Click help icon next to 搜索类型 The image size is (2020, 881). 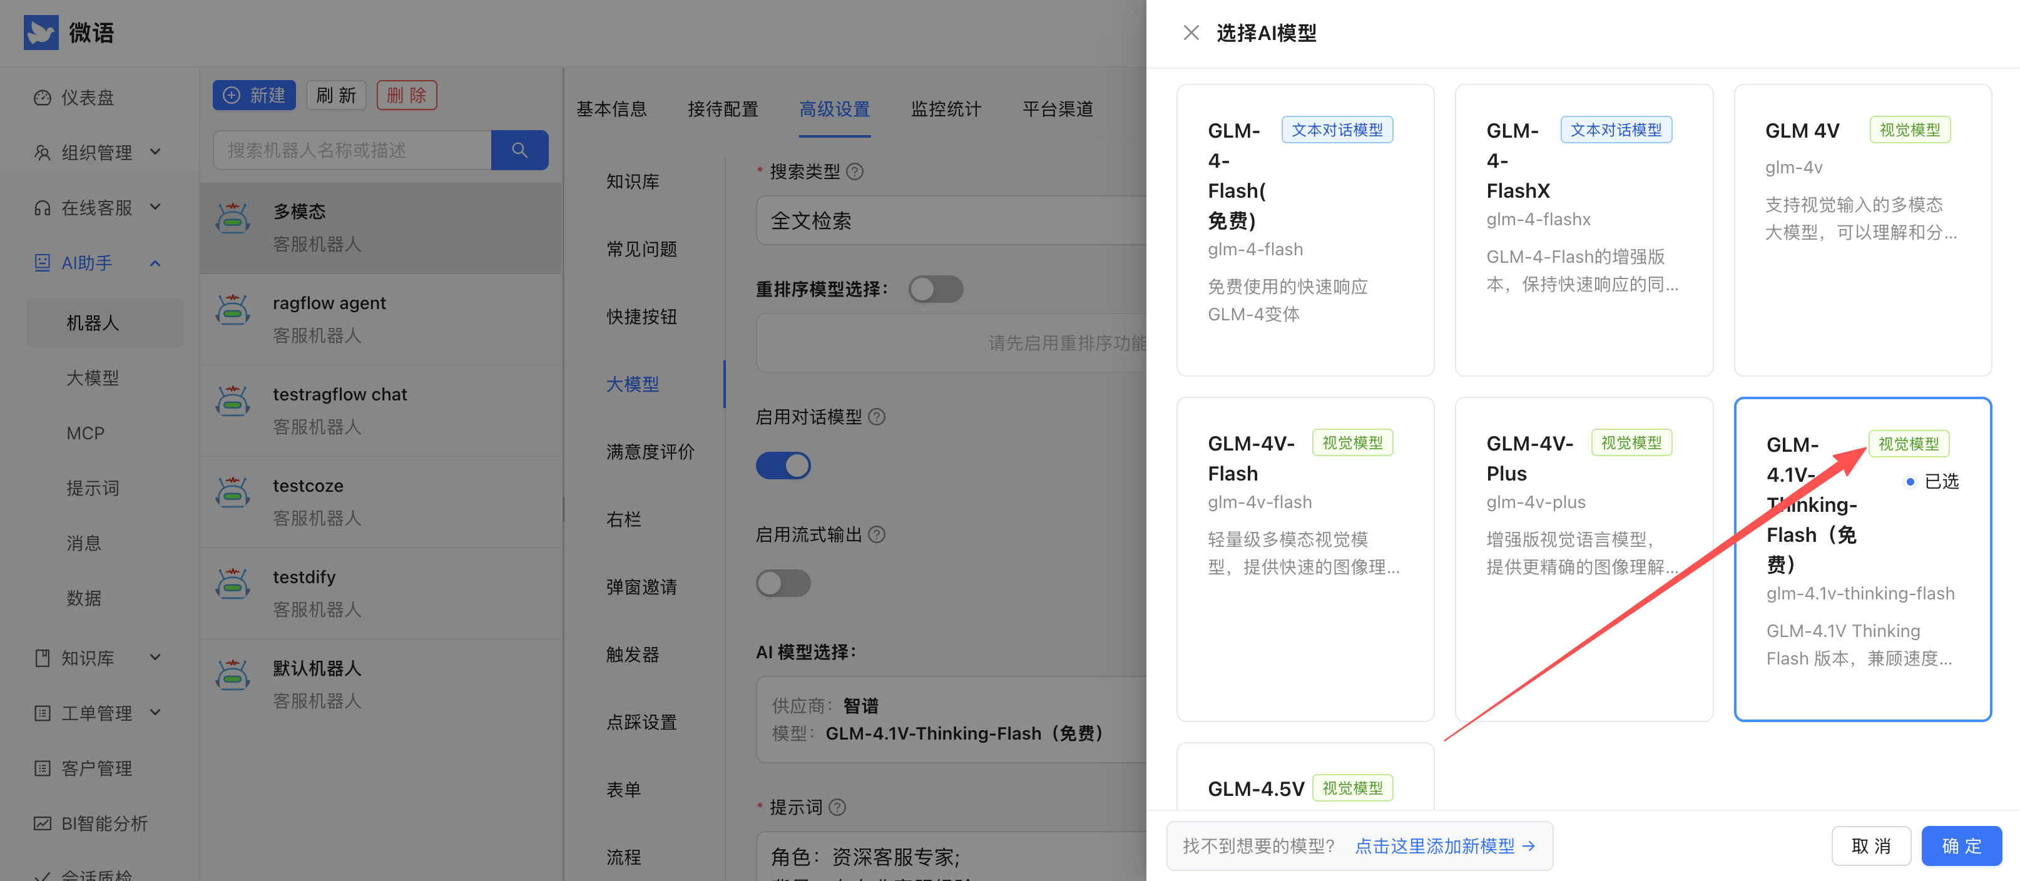pos(855,171)
